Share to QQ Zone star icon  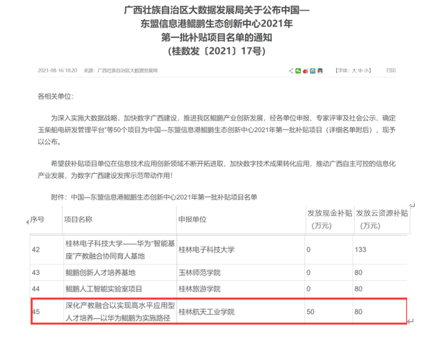(x=313, y=70)
